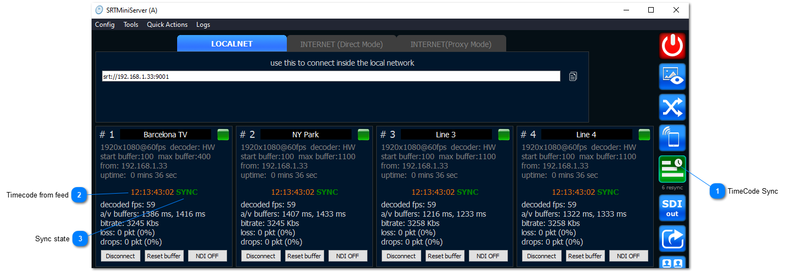Viewport: 787px width, 273px height.
Task: Switch to INTERNET(Proxy Mode) tab
Action: [x=451, y=44]
